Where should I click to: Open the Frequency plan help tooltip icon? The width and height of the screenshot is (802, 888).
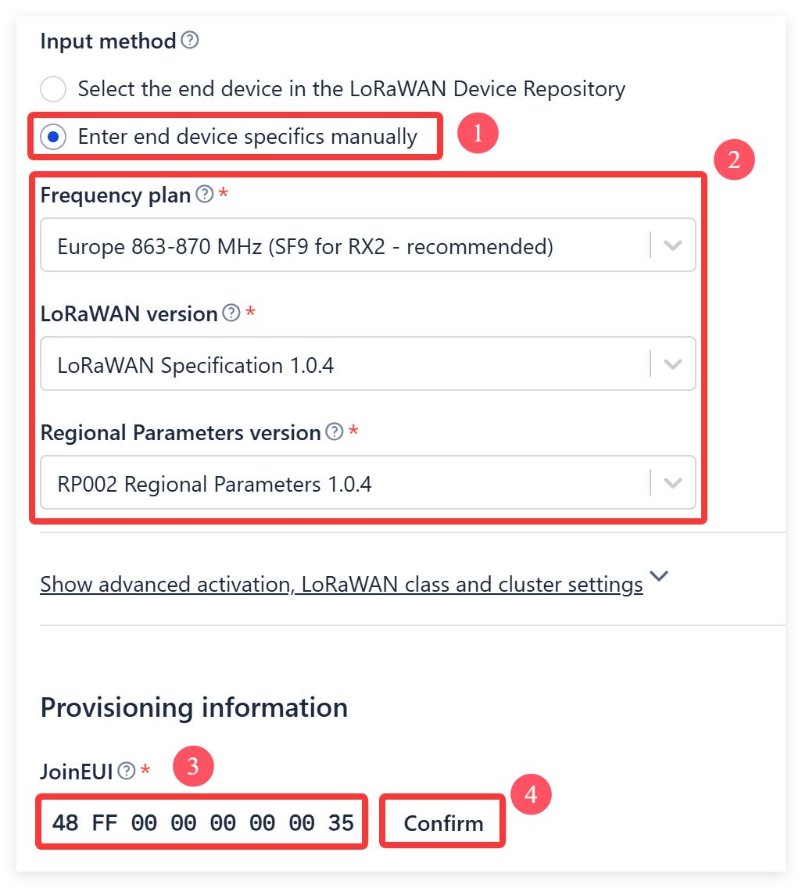tap(205, 194)
